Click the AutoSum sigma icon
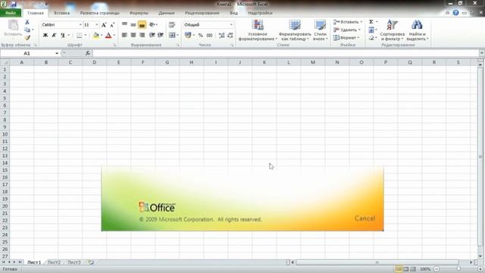485x273 pixels. coord(371,22)
